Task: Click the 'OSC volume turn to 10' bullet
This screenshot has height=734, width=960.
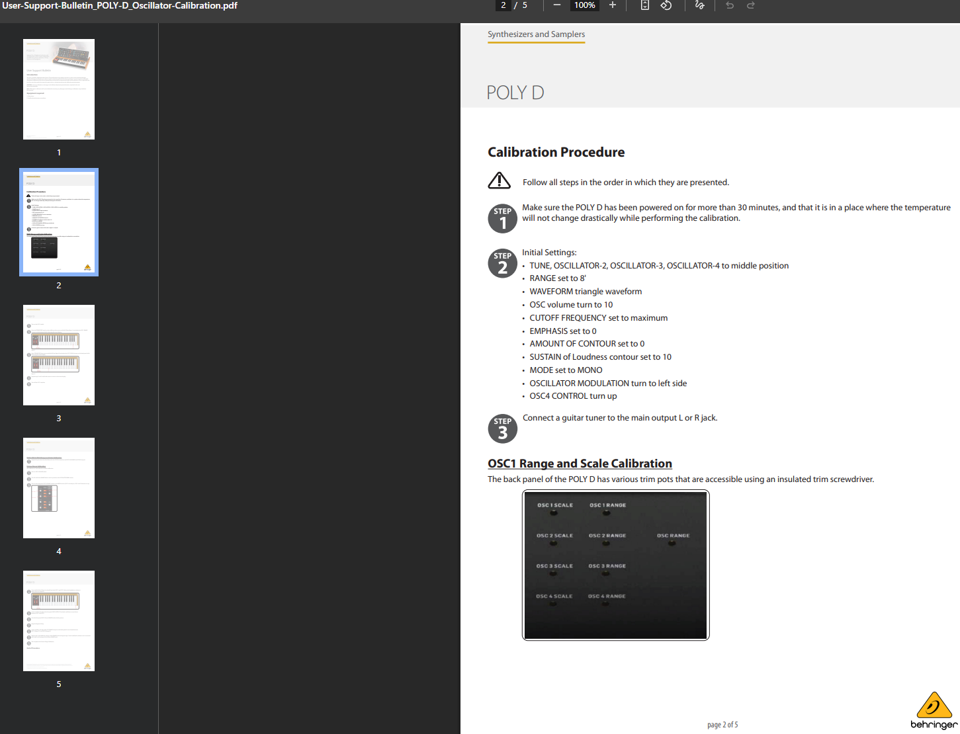Action: (x=571, y=305)
